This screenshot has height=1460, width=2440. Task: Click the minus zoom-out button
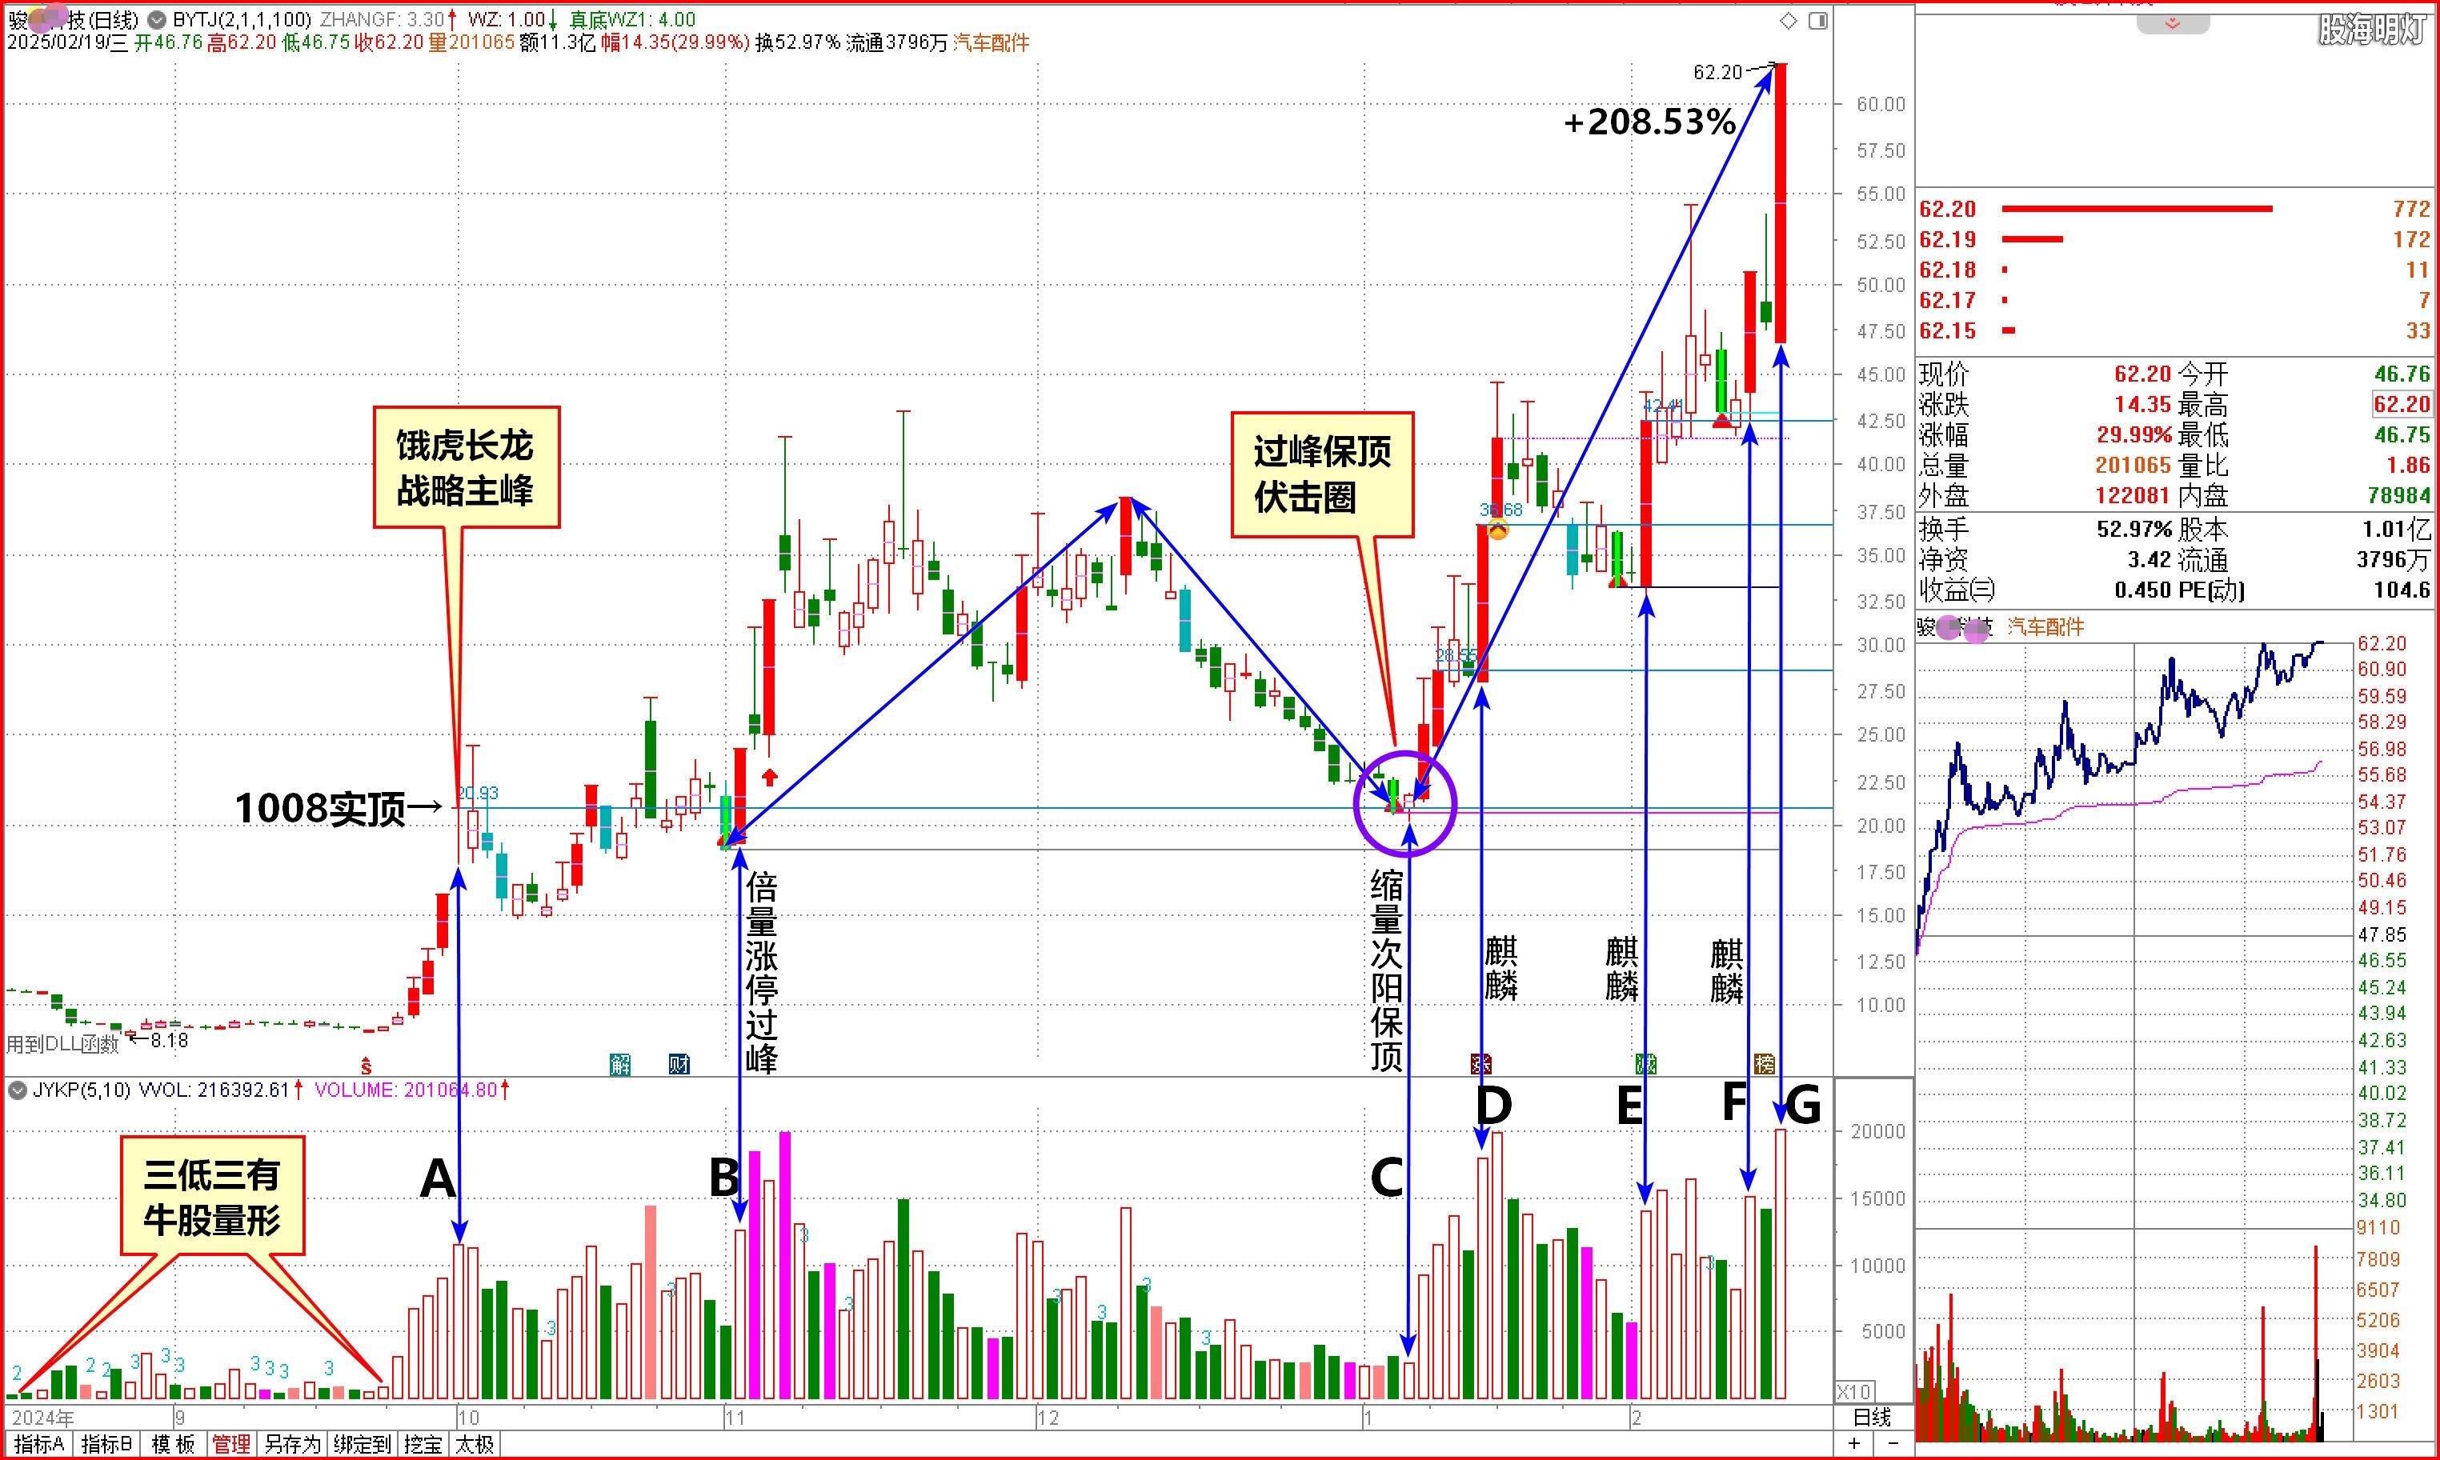click(1894, 1444)
